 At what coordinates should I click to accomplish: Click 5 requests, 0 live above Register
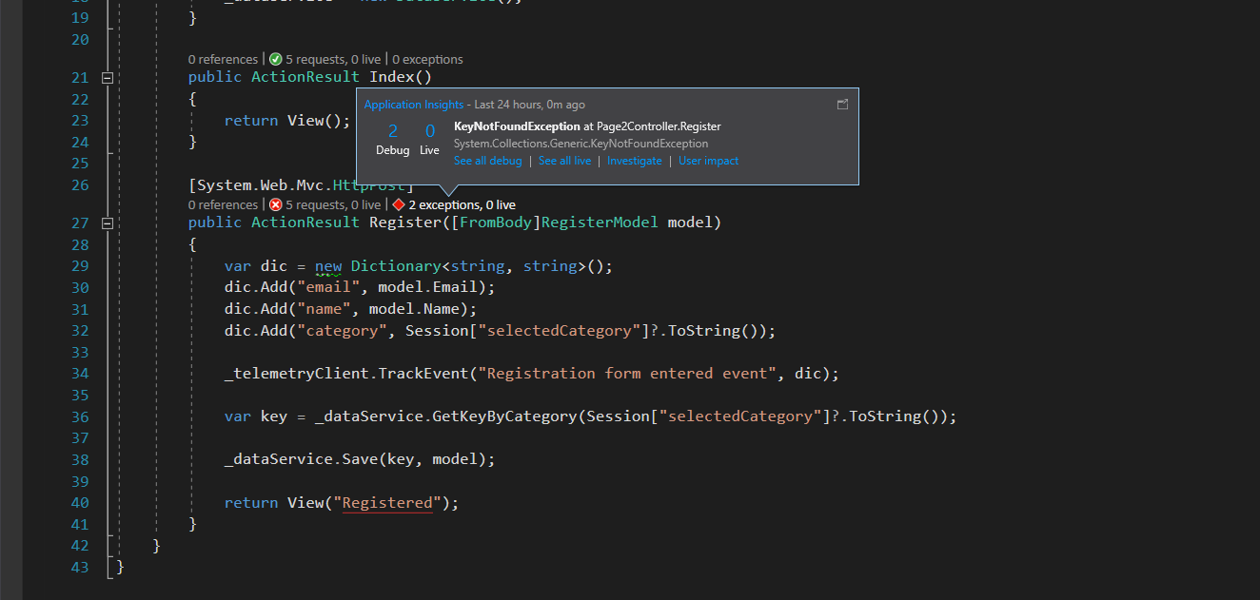[333, 204]
